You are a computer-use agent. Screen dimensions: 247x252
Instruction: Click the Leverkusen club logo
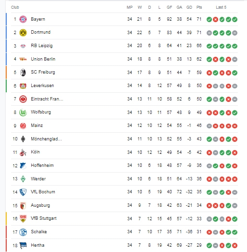[23, 86]
